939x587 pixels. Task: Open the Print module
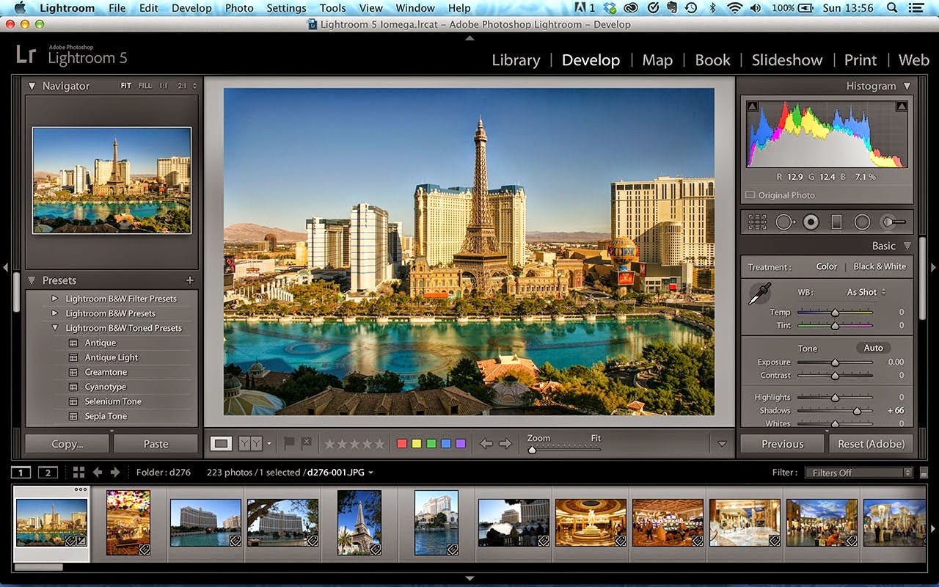pyautogui.click(x=861, y=60)
